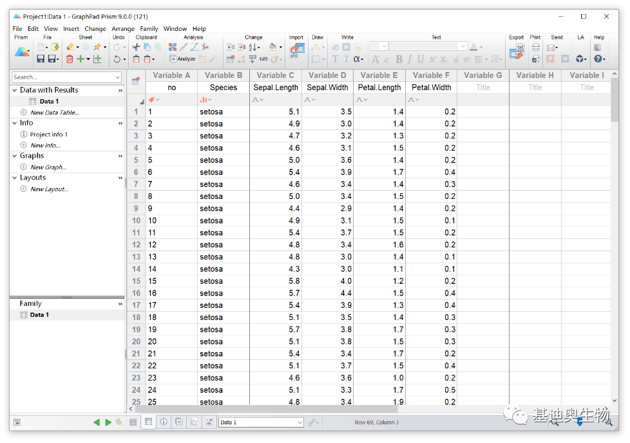Toggle the navigator panel collapse icon

point(17,422)
